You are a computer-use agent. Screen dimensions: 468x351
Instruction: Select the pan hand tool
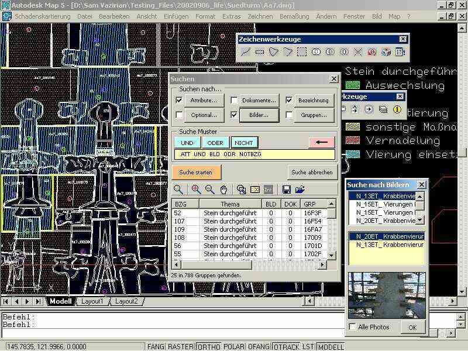click(223, 190)
